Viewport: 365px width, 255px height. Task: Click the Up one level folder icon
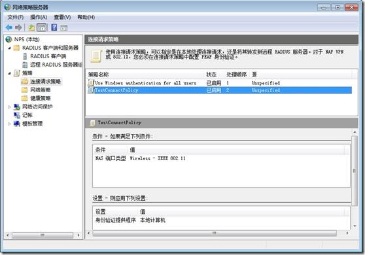(31, 28)
